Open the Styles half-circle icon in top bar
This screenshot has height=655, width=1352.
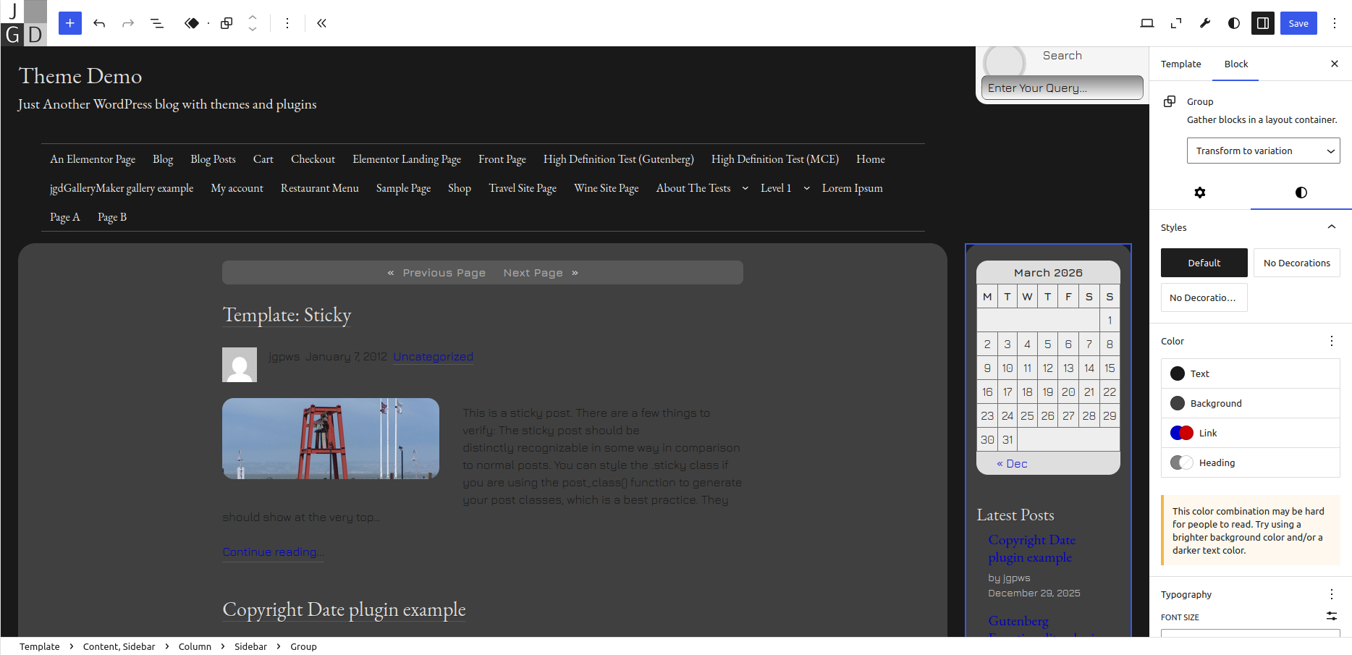(1234, 23)
